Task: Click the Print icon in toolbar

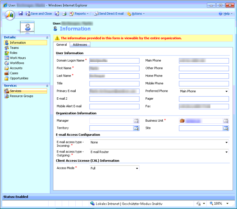Action: [x=64, y=14]
